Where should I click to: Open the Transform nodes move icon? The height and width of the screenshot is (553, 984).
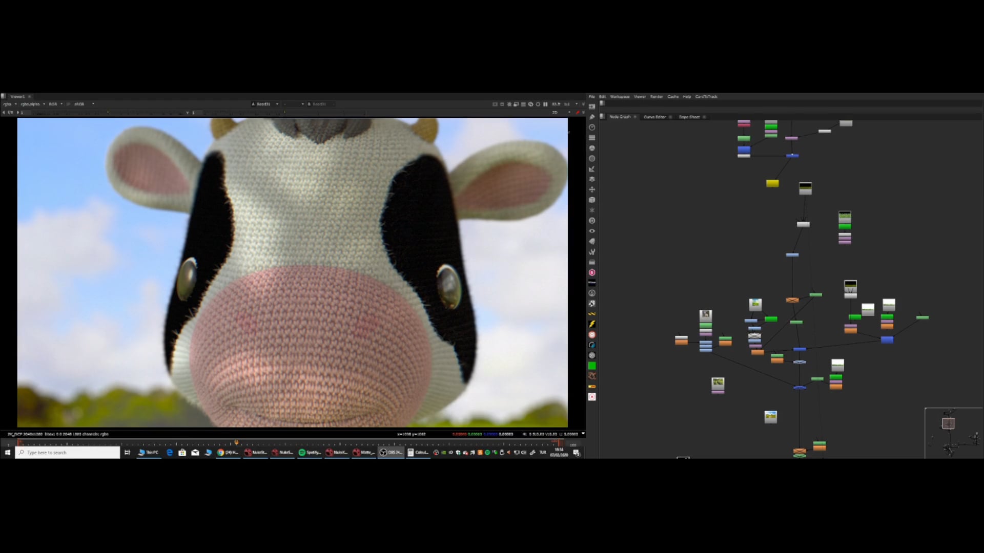592,189
